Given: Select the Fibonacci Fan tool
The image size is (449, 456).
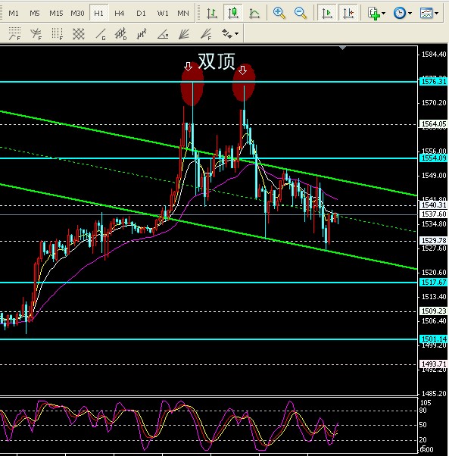Looking at the screenshot, I should point(206,34).
